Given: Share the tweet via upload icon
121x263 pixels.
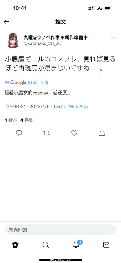Looking at the screenshot, I should coord(102,133).
